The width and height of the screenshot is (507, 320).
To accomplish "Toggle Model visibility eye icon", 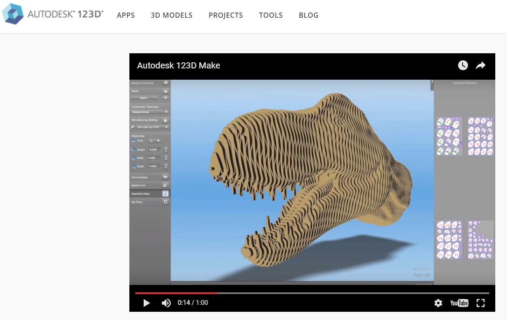I will point(165,91).
